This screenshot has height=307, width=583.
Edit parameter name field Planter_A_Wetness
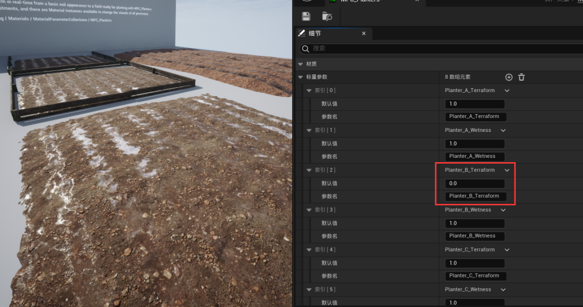(x=475, y=156)
